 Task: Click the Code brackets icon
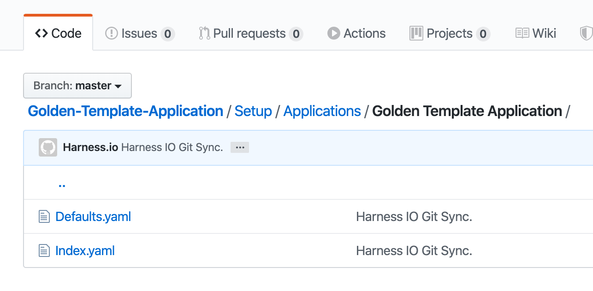coord(42,34)
